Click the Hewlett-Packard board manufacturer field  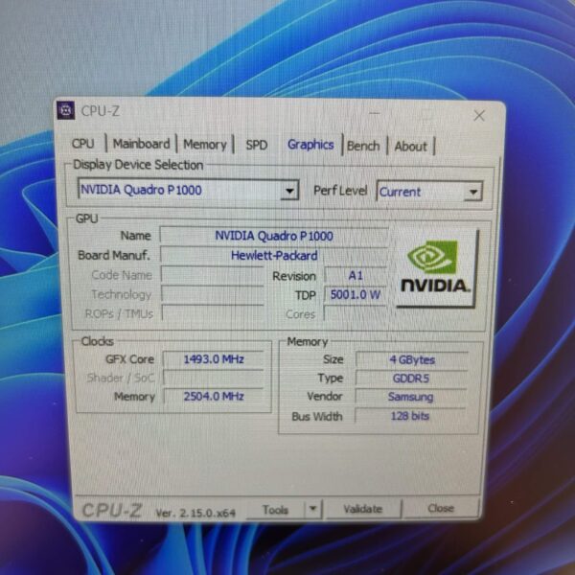(274, 255)
